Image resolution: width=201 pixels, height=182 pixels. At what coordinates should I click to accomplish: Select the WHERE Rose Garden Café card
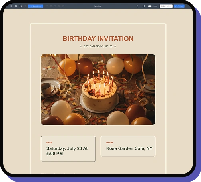point(128,146)
